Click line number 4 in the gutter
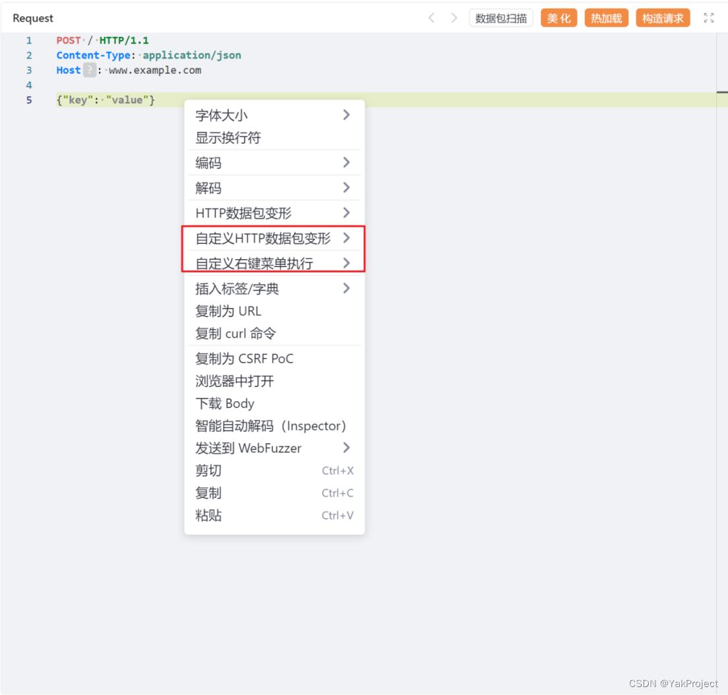The height and width of the screenshot is (695, 728). [x=29, y=85]
